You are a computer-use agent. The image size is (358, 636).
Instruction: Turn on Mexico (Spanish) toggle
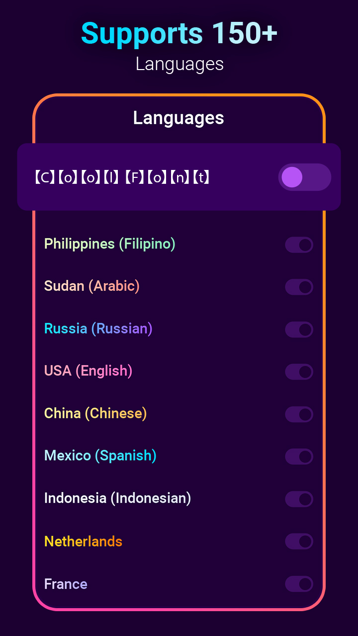click(299, 456)
